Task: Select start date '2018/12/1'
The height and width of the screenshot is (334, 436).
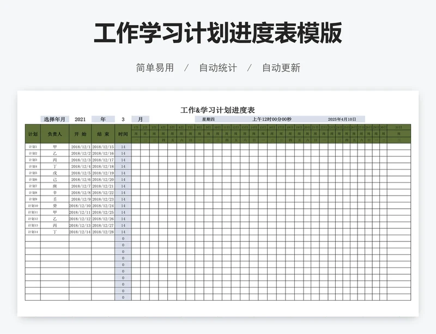Action: (80, 147)
